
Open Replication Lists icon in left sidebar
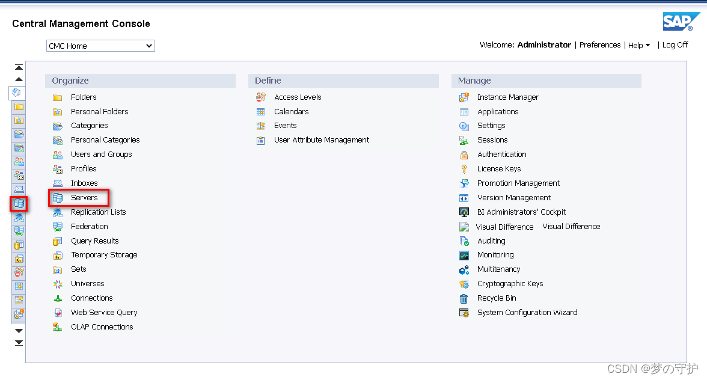click(19, 217)
